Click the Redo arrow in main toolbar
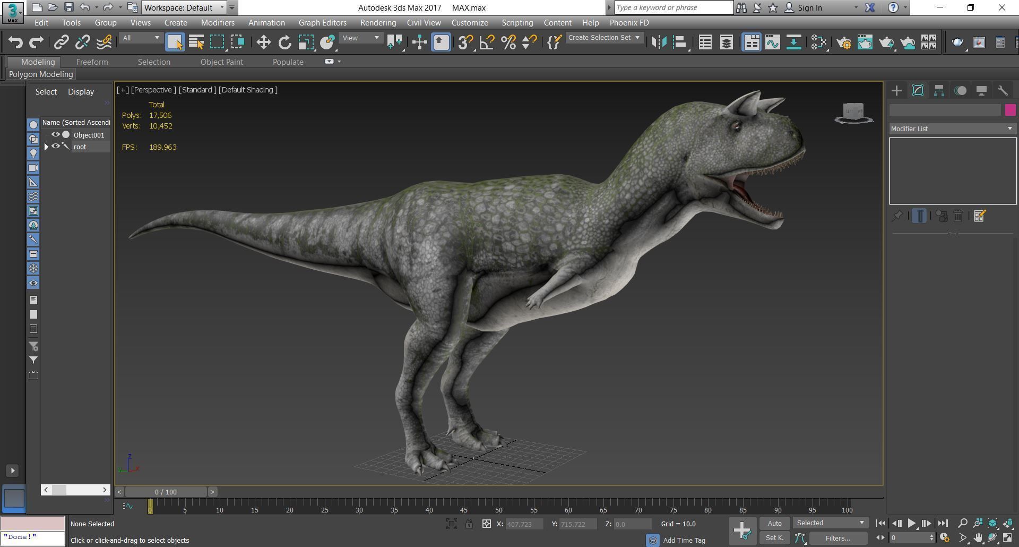Viewport: 1019px width, 547px height. pyautogui.click(x=36, y=42)
